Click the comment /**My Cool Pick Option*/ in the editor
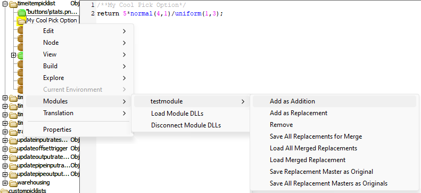Screen dimensions: 421x193 [141, 5]
